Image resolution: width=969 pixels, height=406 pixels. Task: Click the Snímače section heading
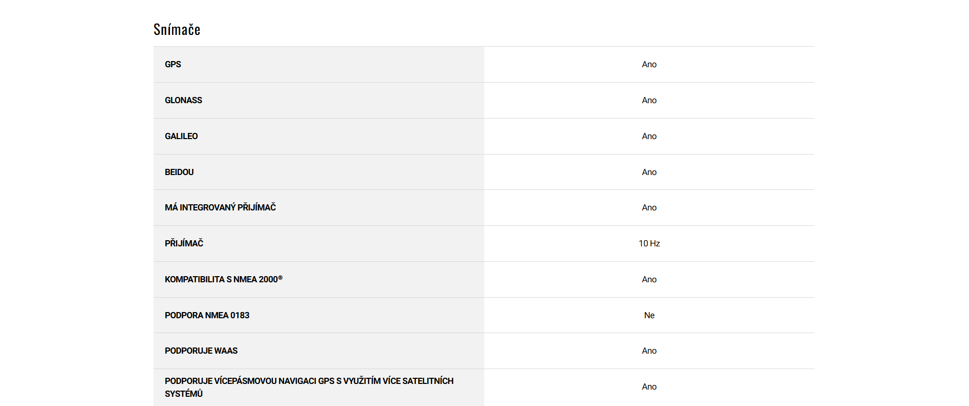coord(177,30)
